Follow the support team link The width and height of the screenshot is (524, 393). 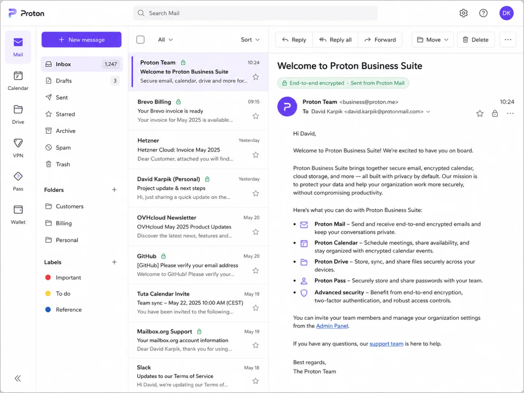coord(386,344)
